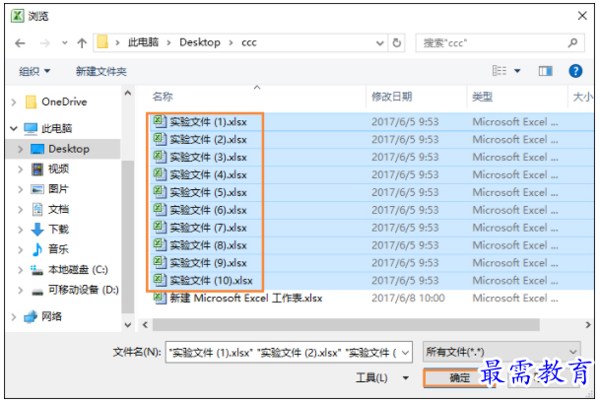Image resolution: width=600 pixels, height=403 pixels.
Task: Select file 实验文件 (2).xlsx
Action: [208, 140]
